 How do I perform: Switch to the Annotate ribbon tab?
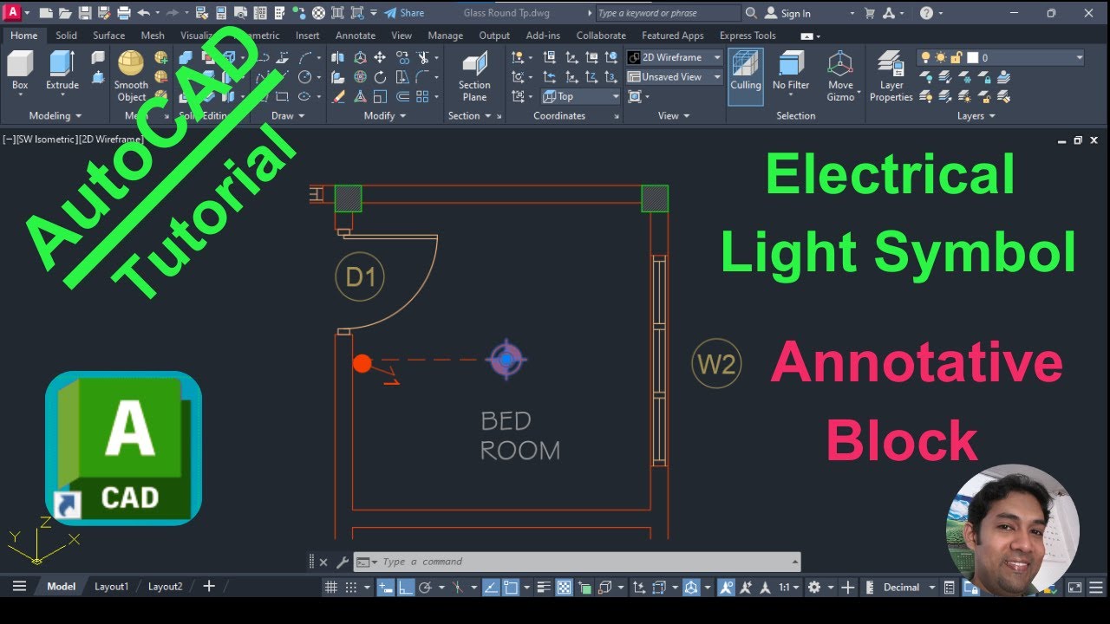(356, 36)
